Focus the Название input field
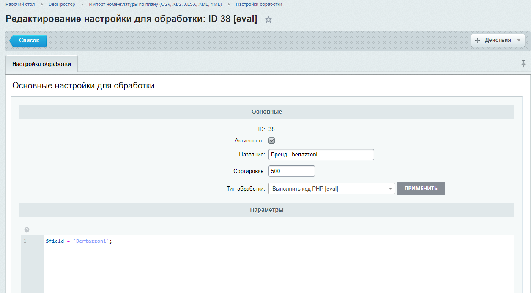 [x=321, y=155]
